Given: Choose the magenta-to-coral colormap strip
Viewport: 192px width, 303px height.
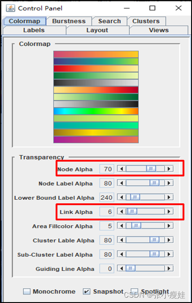Looking at the screenshot, I should [96, 140].
